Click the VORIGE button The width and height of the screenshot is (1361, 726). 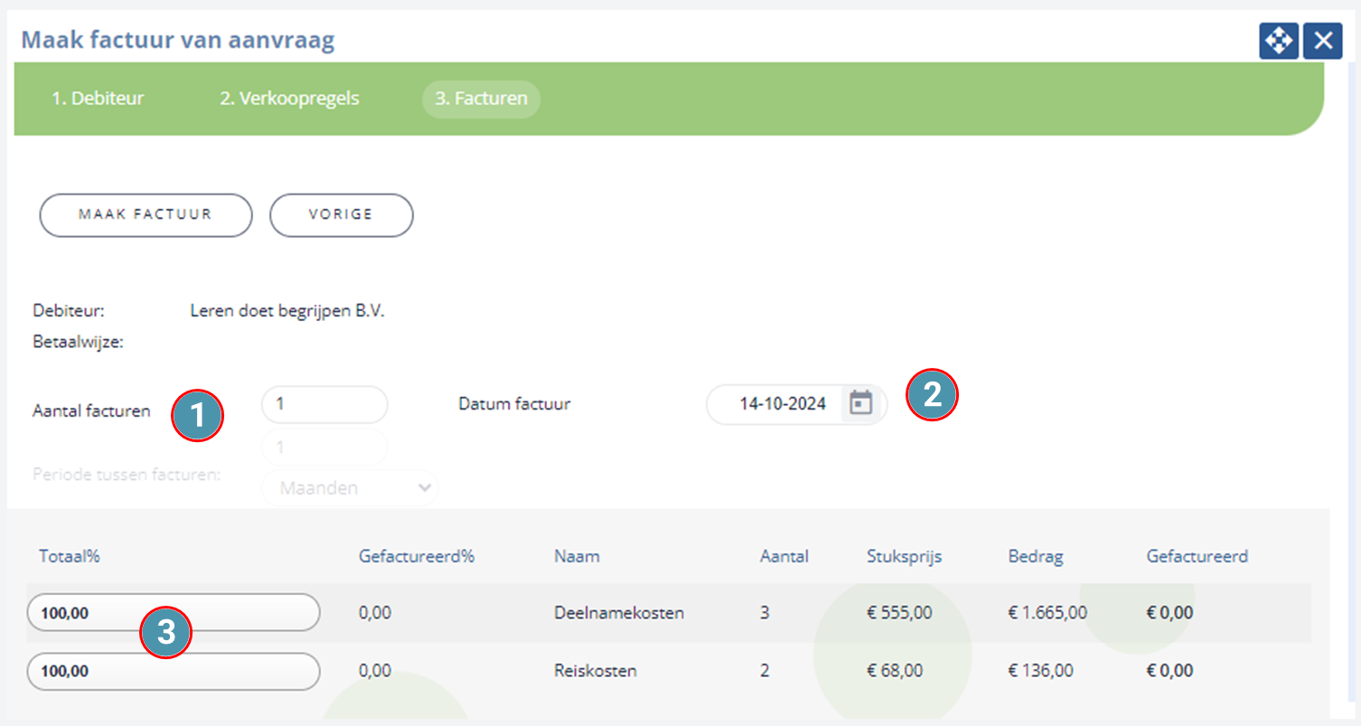tap(342, 215)
